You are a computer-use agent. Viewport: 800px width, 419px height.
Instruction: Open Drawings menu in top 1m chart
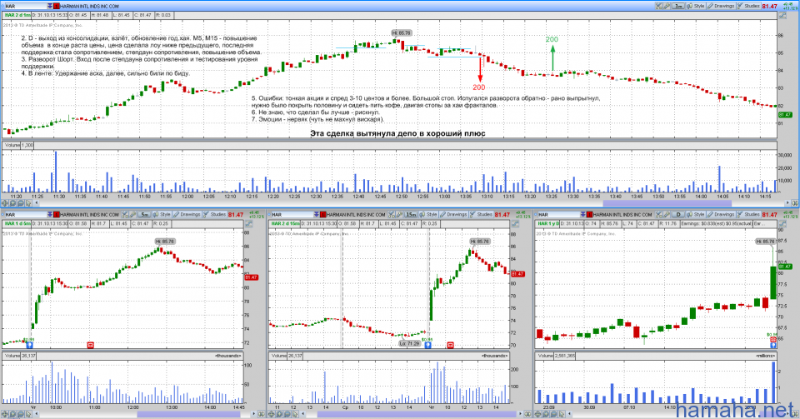(721, 6)
